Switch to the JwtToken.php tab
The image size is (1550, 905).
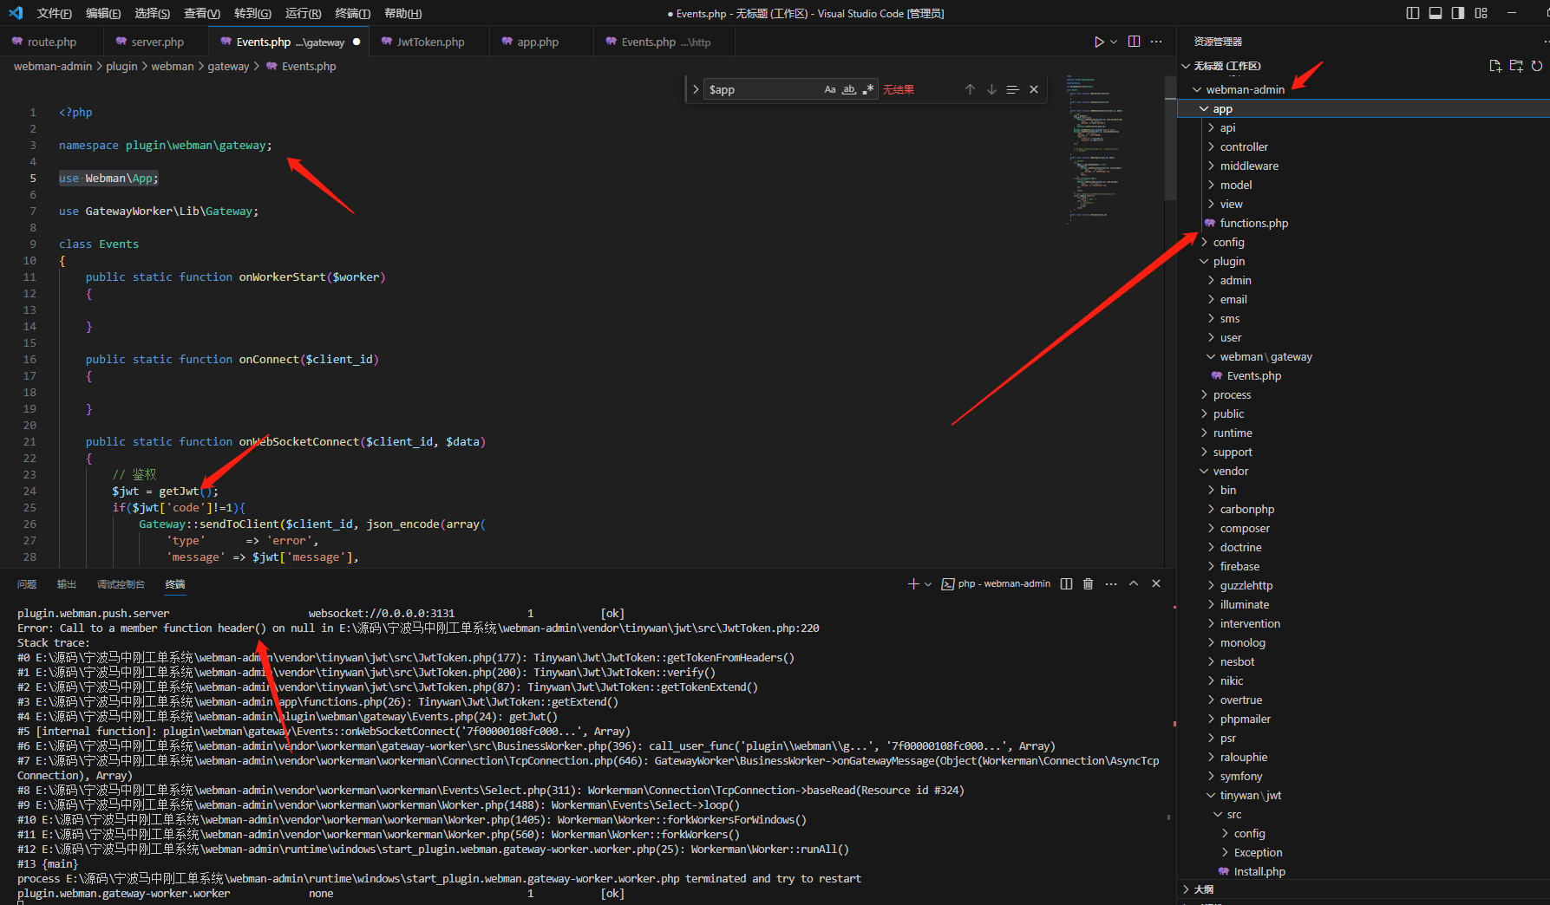click(x=430, y=42)
